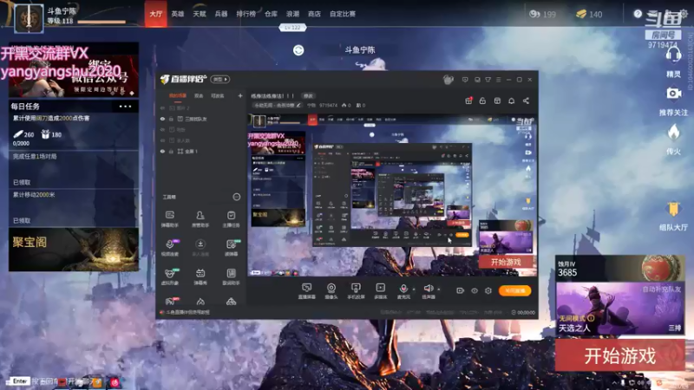Open 英雄 tab in game top menu
This screenshot has width=694, height=390.
[x=178, y=14]
